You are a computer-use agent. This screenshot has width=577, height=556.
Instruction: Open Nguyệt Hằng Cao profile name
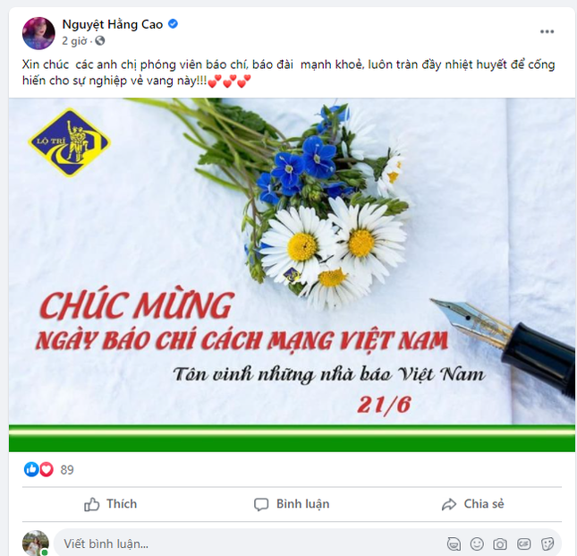click(x=113, y=25)
